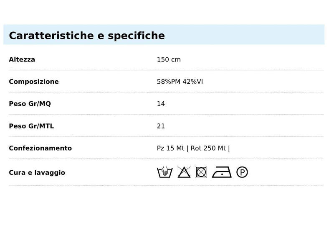Click the dry clean P circle icon
The image size is (334, 228).
pos(242,172)
